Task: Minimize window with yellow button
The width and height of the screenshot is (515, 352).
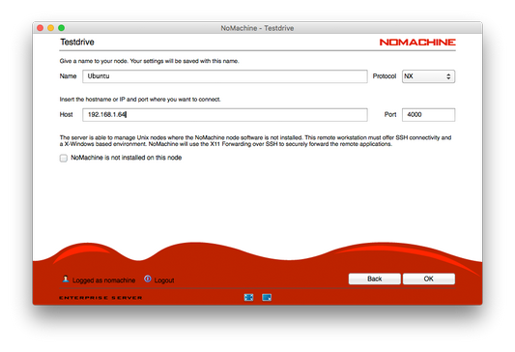Action: (x=51, y=28)
